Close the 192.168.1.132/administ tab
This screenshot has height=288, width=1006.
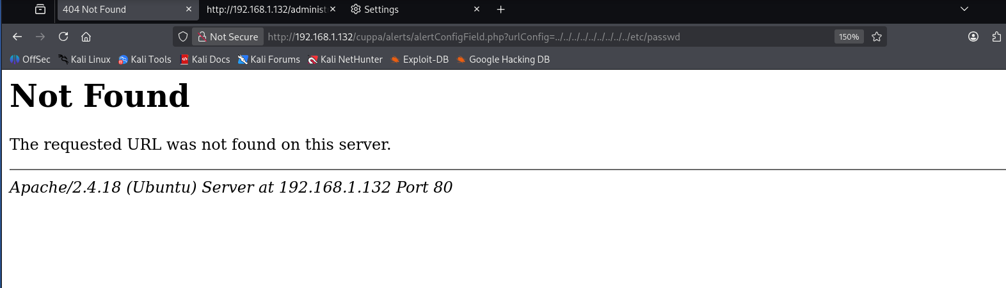[x=333, y=9]
